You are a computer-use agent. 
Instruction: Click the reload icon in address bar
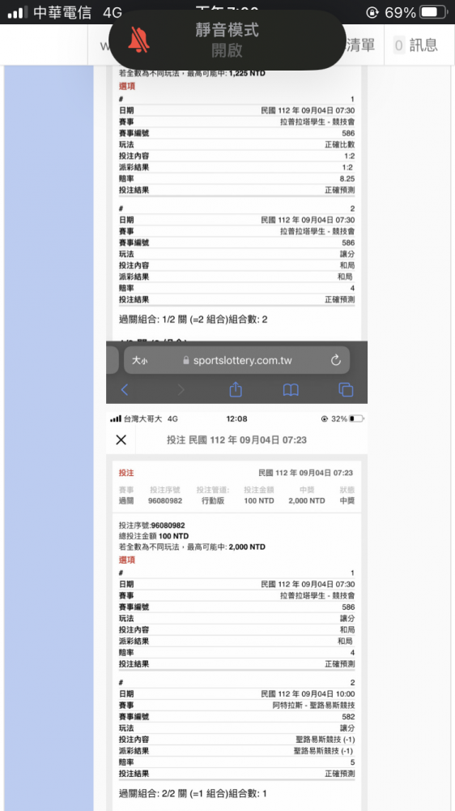(336, 361)
